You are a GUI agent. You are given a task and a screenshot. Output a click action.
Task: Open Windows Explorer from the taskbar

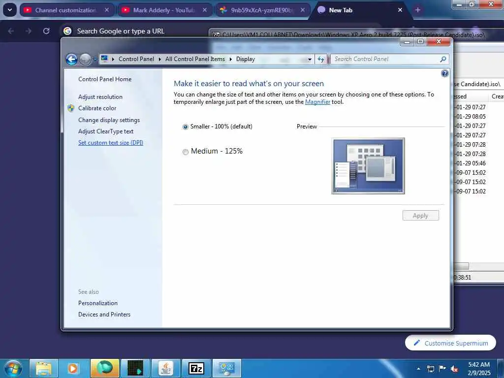pos(44,368)
